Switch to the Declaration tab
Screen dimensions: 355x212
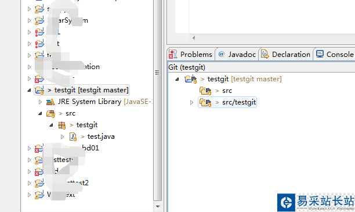click(x=286, y=55)
